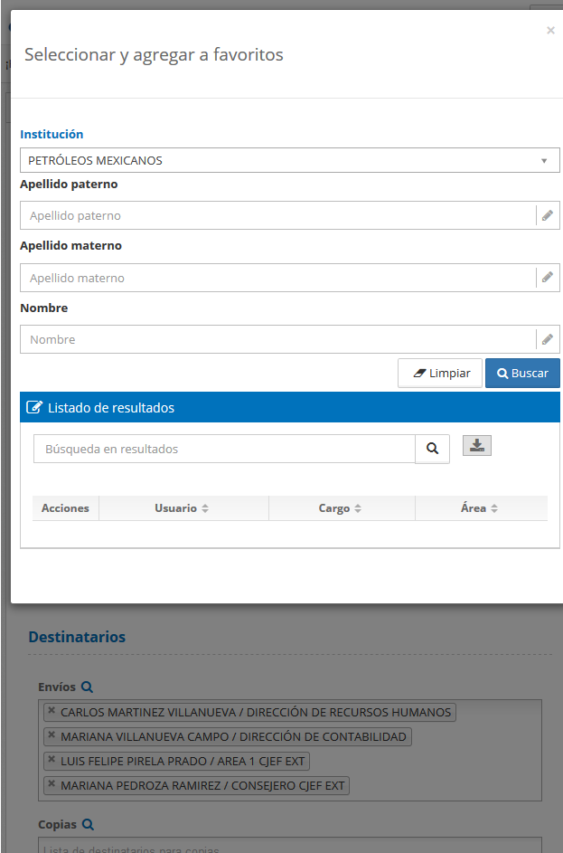Click the pencil icon beside Apellido materno
This screenshot has width=563, height=853.
tap(548, 278)
